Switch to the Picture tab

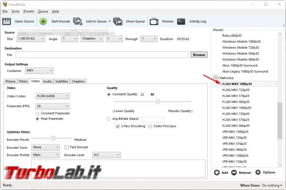coord(11,81)
